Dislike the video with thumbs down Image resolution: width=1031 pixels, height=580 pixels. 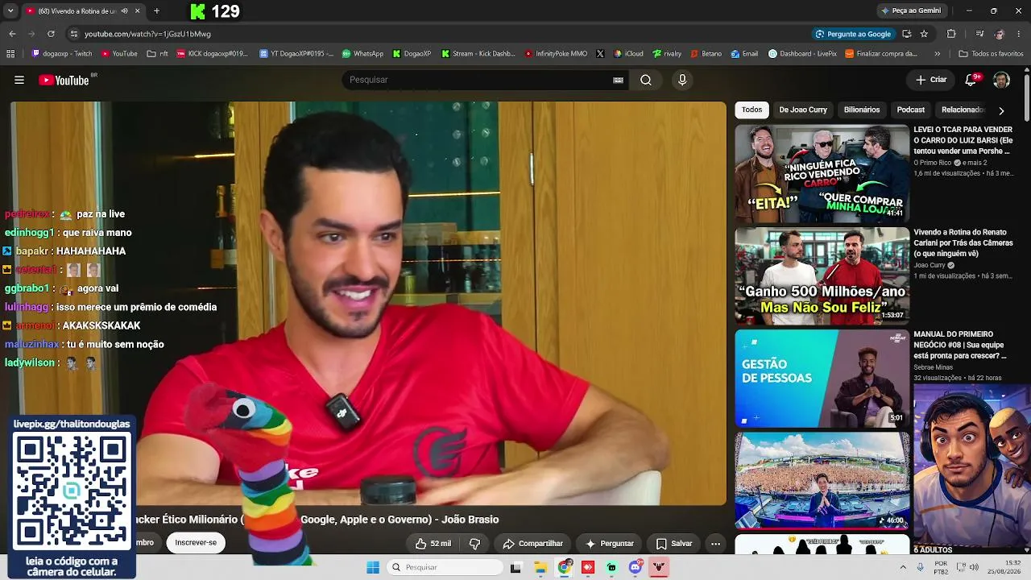[x=474, y=544]
